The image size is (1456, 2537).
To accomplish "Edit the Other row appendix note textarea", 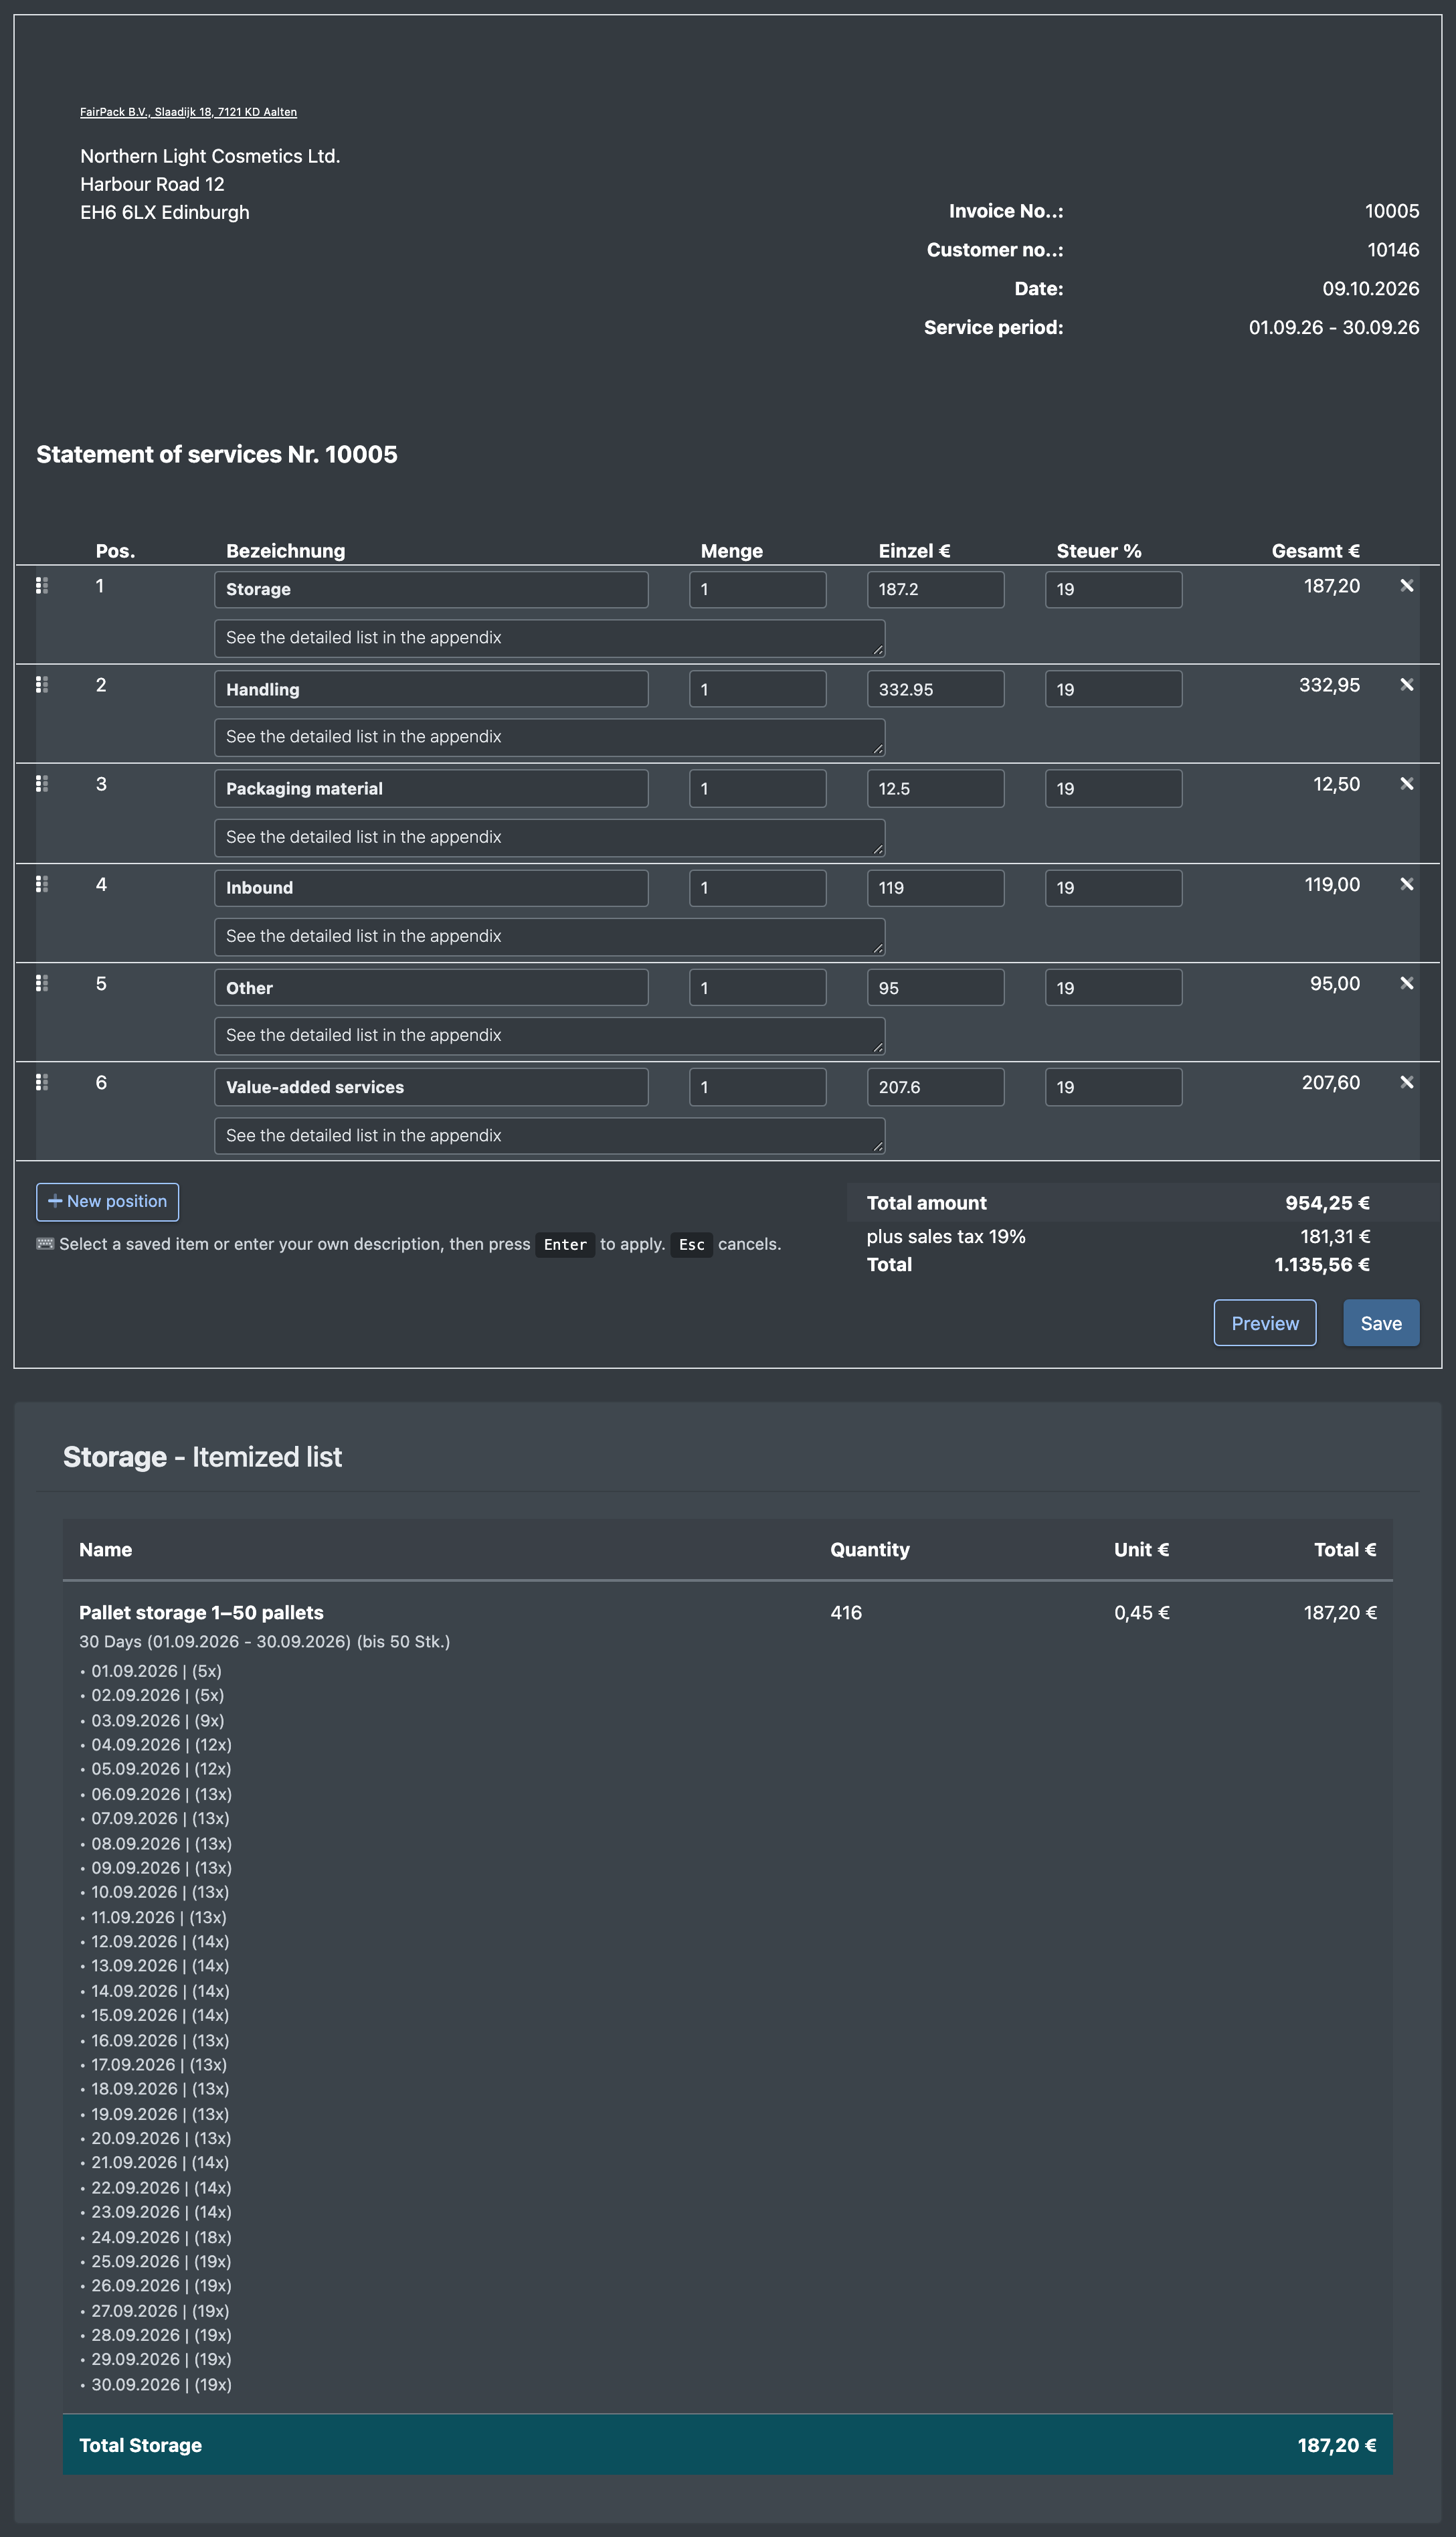I will pyautogui.click(x=549, y=1036).
